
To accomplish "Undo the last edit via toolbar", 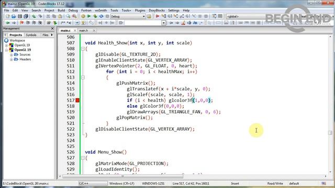I will point(33,16).
